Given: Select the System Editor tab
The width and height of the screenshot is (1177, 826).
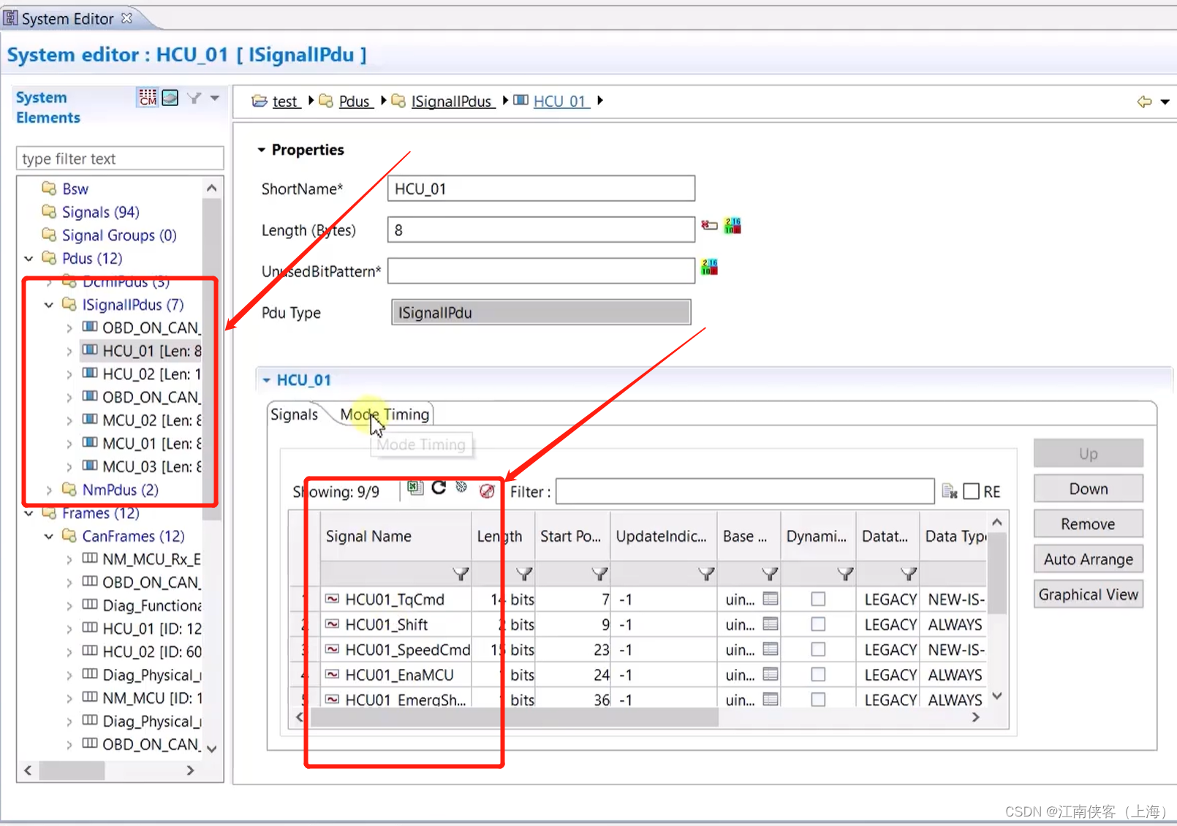Looking at the screenshot, I should pos(68,18).
